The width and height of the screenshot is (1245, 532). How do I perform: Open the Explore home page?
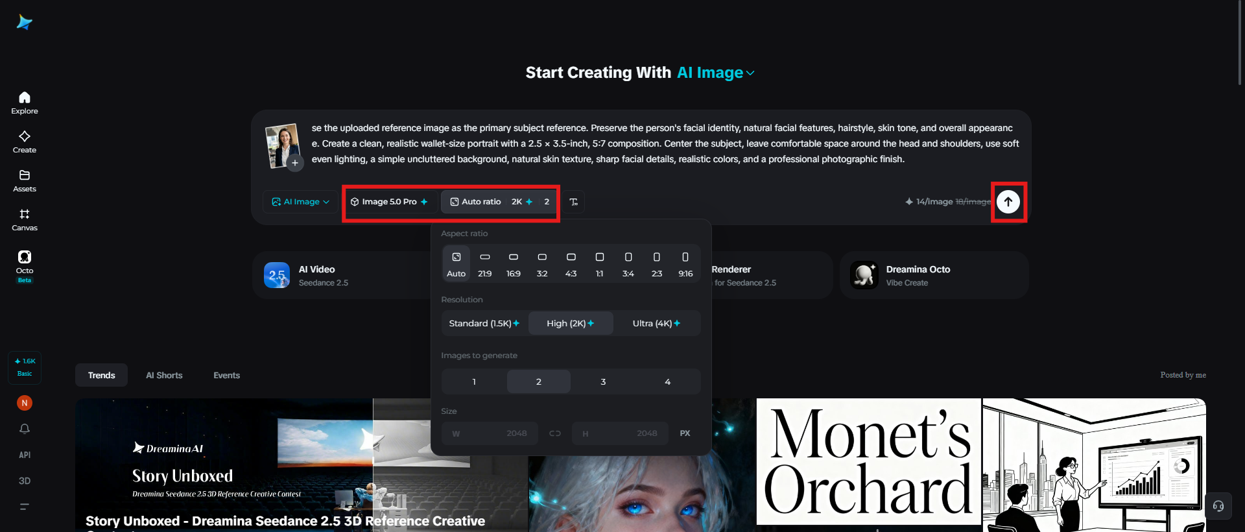[25, 103]
